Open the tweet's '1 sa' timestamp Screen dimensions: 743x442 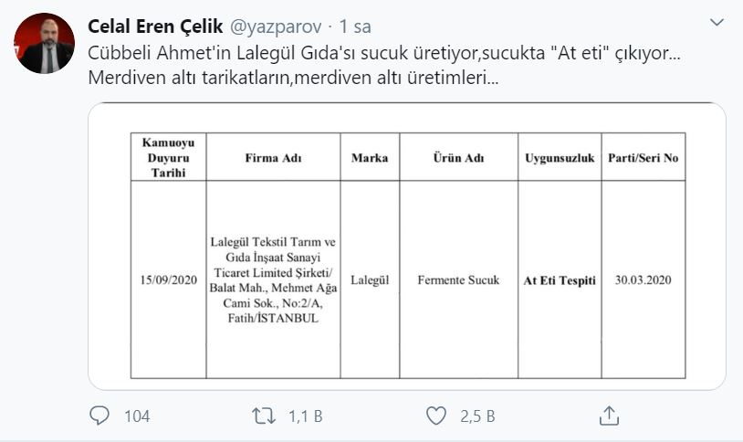coord(355,26)
